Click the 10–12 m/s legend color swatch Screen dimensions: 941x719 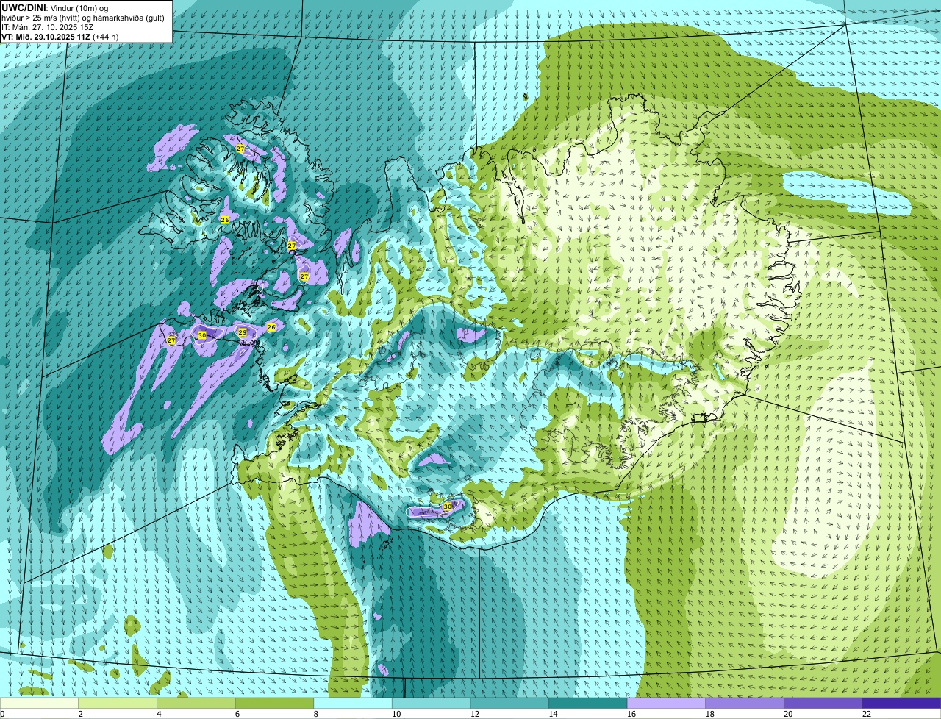tap(431, 703)
